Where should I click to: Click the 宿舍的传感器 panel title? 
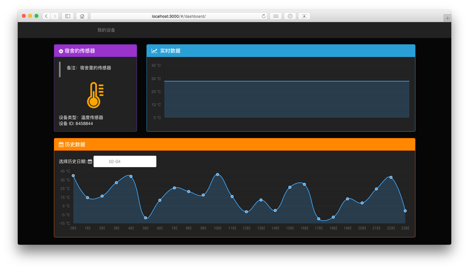[80, 51]
